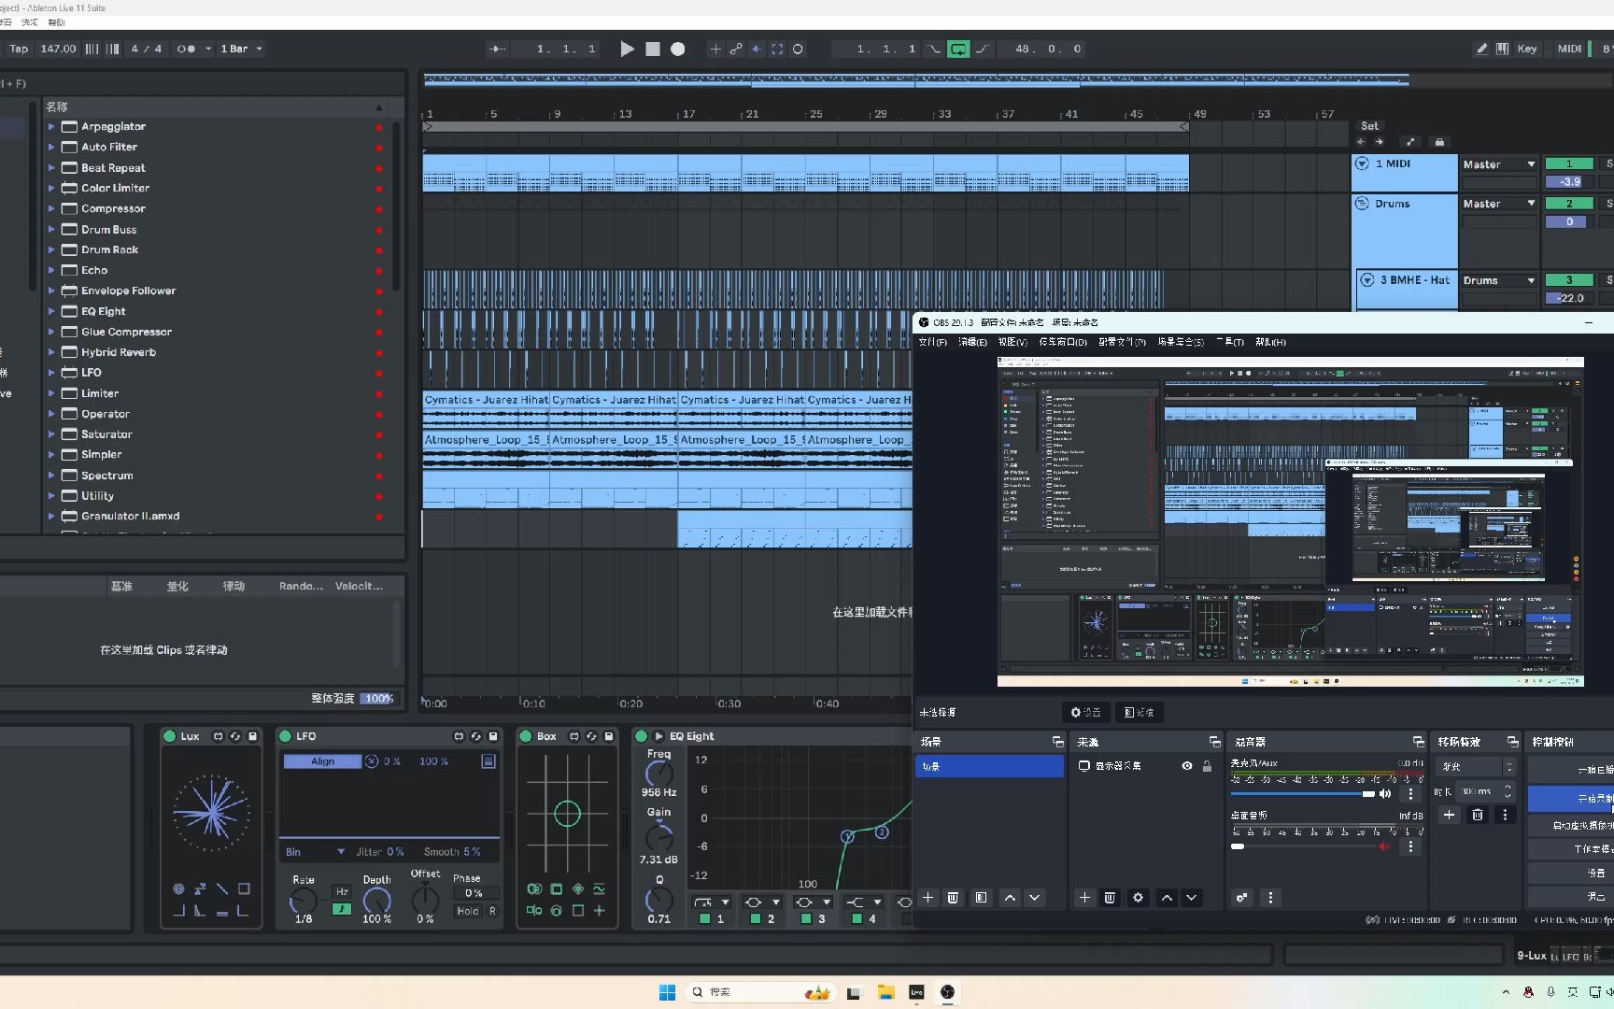Tap the tempo Tap button

[19, 49]
